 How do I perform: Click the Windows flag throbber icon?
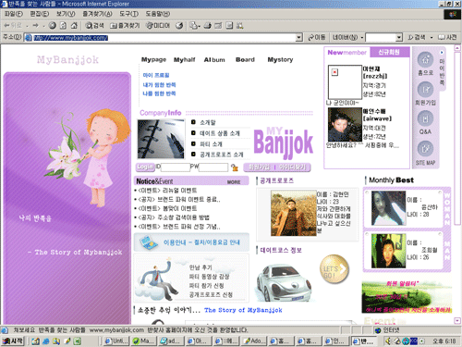pyautogui.click(x=452, y=14)
